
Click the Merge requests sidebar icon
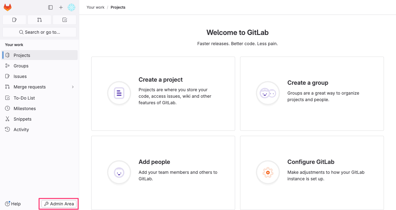pyautogui.click(x=7, y=87)
